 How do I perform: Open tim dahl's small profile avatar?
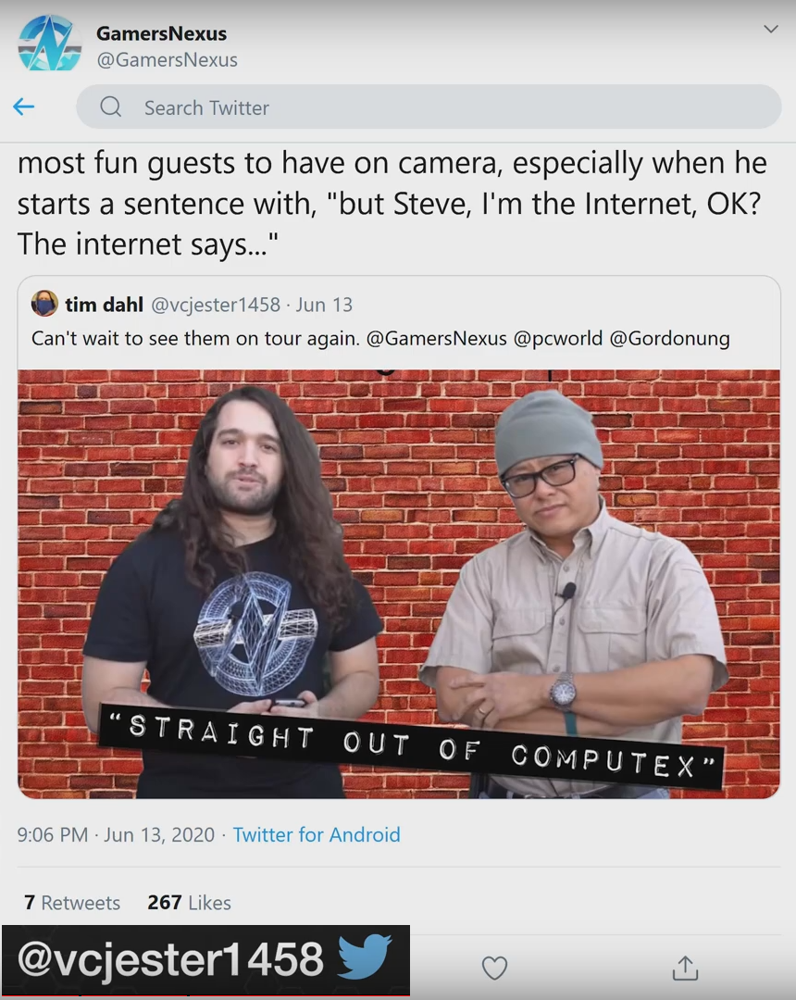(x=44, y=304)
